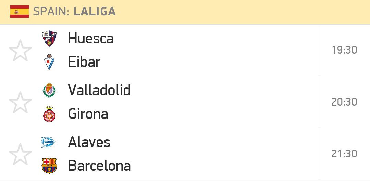Click the Girona club crest

tap(49, 114)
